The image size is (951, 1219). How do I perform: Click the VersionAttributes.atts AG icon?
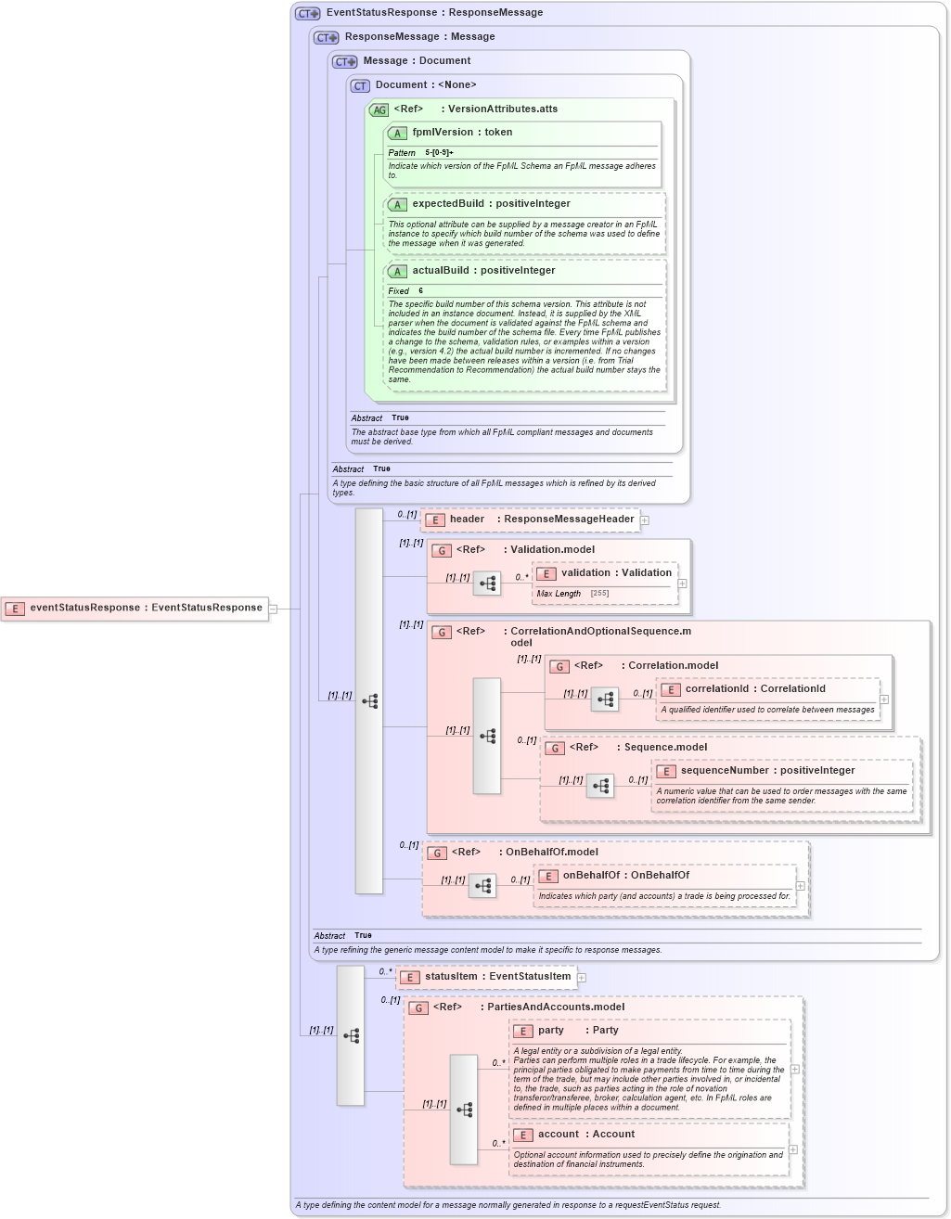pos(379,110)
